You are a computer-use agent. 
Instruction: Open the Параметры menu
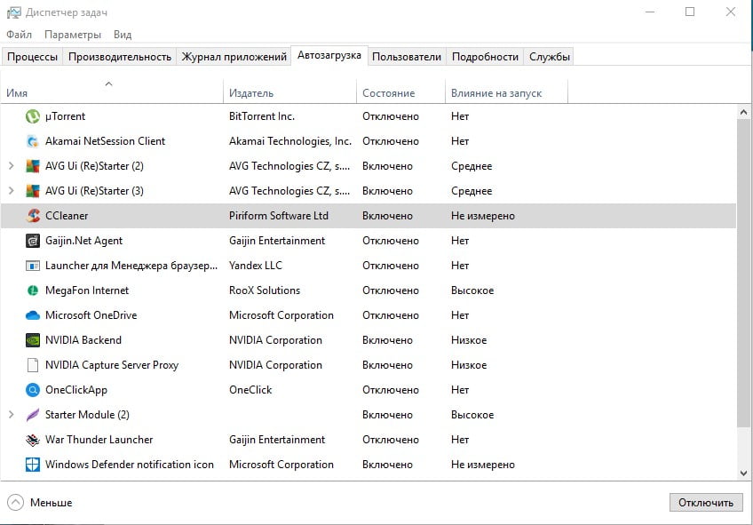coord(72,35)
